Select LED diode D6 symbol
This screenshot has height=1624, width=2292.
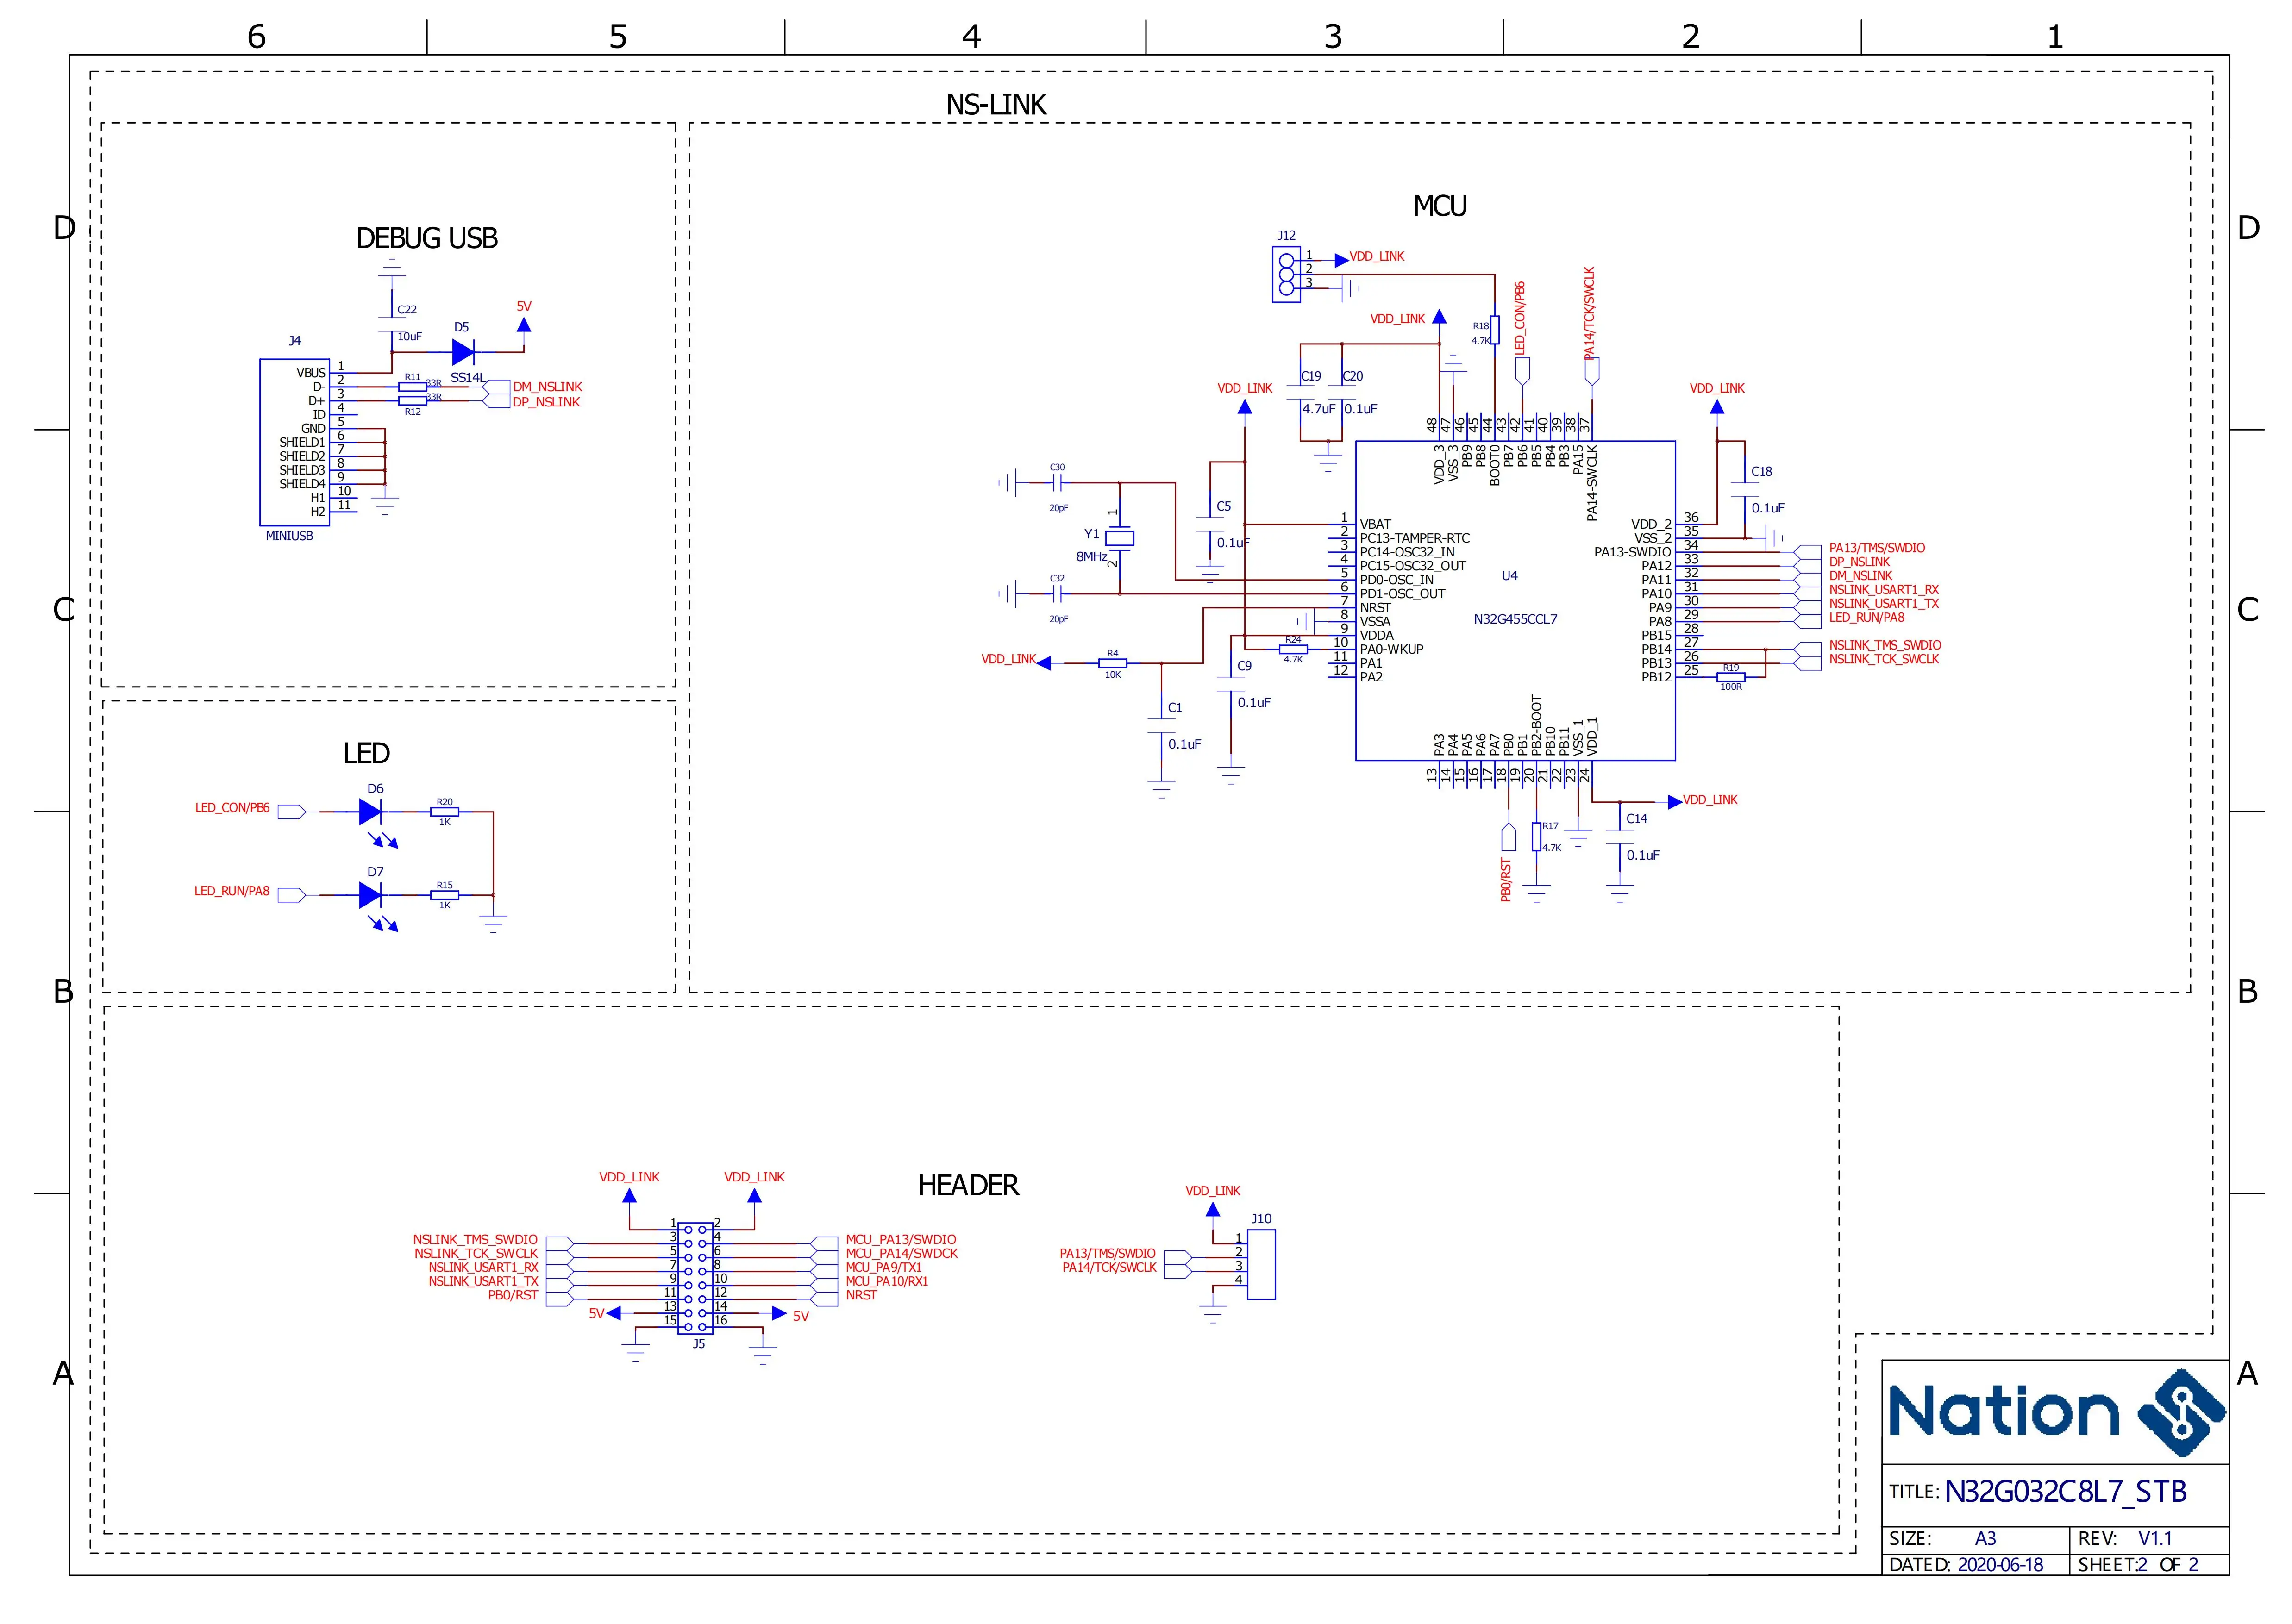click(371, 812)
